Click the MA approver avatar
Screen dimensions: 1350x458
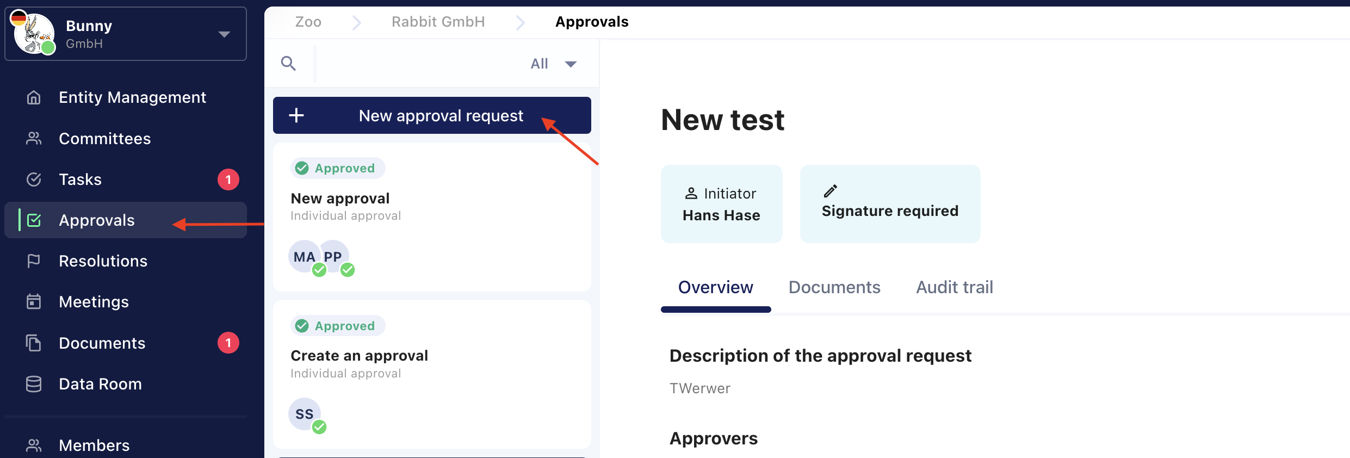(x=304, y=257)
